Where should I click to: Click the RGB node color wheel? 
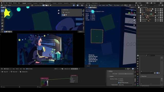[x=44, y=83]
